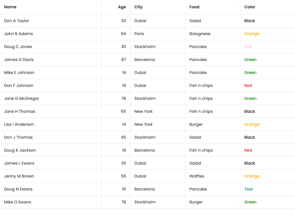The height and width of the screenshot is (221, 295).
Task: Select the Food column header
Action: tap(194, 7)
